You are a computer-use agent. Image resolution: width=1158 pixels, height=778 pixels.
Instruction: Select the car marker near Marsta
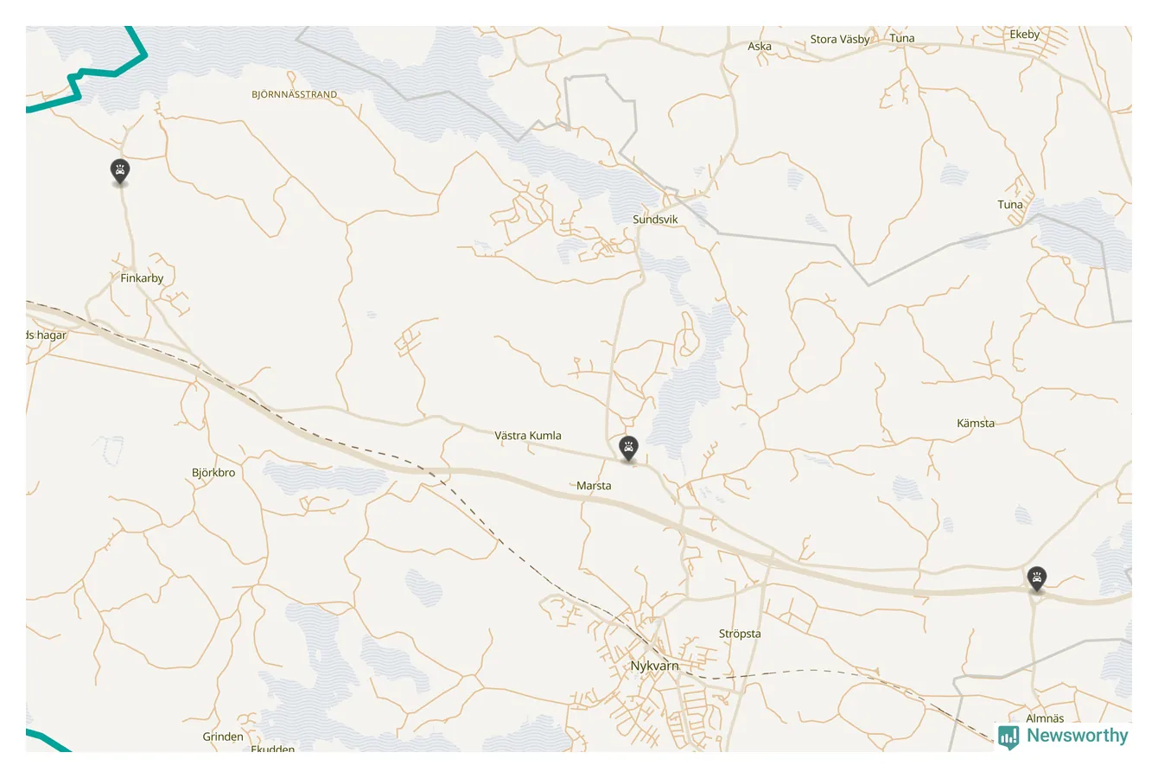pyautogui.click(x=628, y=449)
